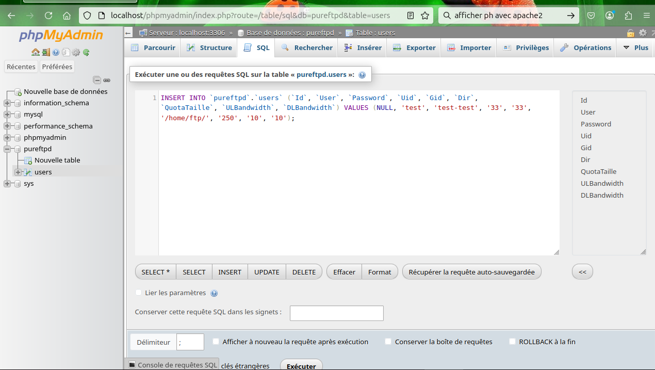Open the Firefox account icon

[x=610, y=15]
